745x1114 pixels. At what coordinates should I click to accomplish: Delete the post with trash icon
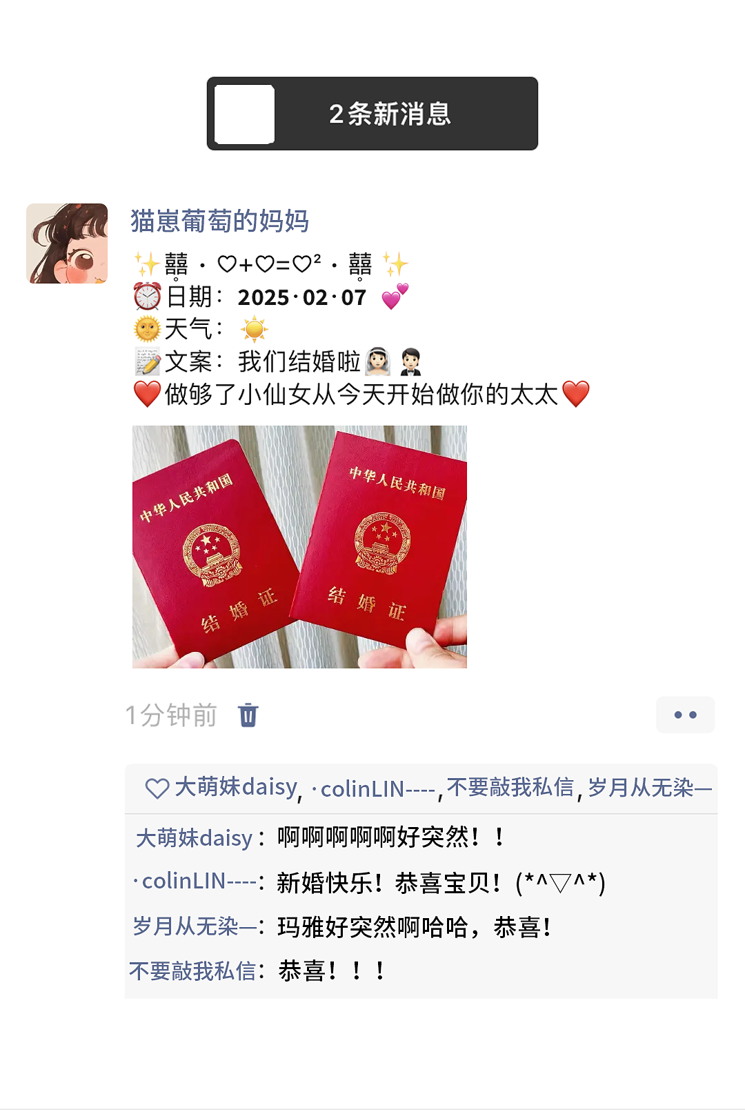tap(248, 715)
